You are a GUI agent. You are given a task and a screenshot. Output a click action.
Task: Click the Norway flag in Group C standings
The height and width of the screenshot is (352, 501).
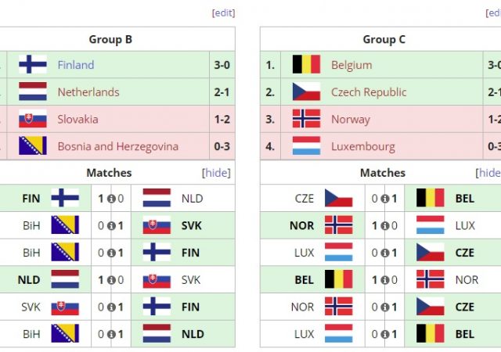(306, 120)
